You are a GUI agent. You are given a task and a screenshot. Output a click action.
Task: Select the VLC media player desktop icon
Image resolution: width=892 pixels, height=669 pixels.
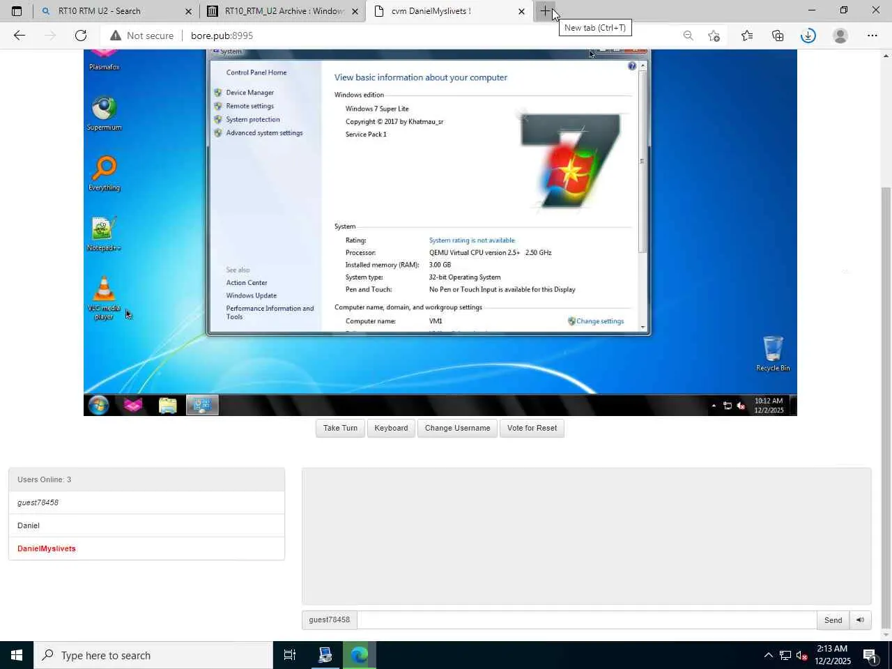(104, 298)
